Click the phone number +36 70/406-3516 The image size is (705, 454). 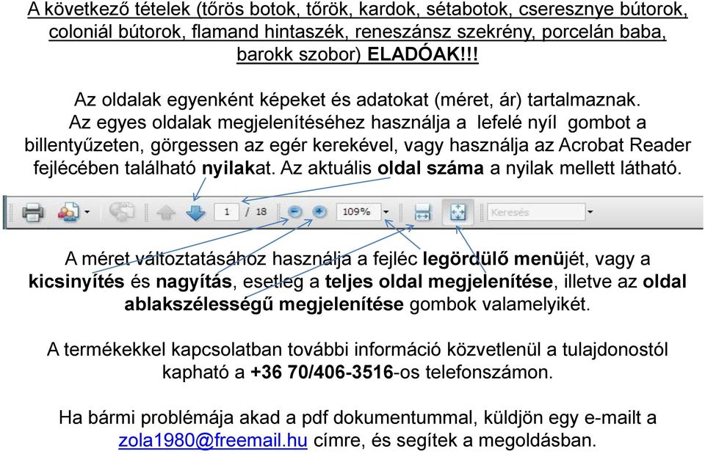(x=322, y=373)
